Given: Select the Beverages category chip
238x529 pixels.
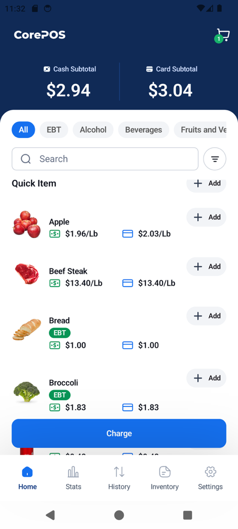Looking at the screenshot, I should (x=144, y=130).
